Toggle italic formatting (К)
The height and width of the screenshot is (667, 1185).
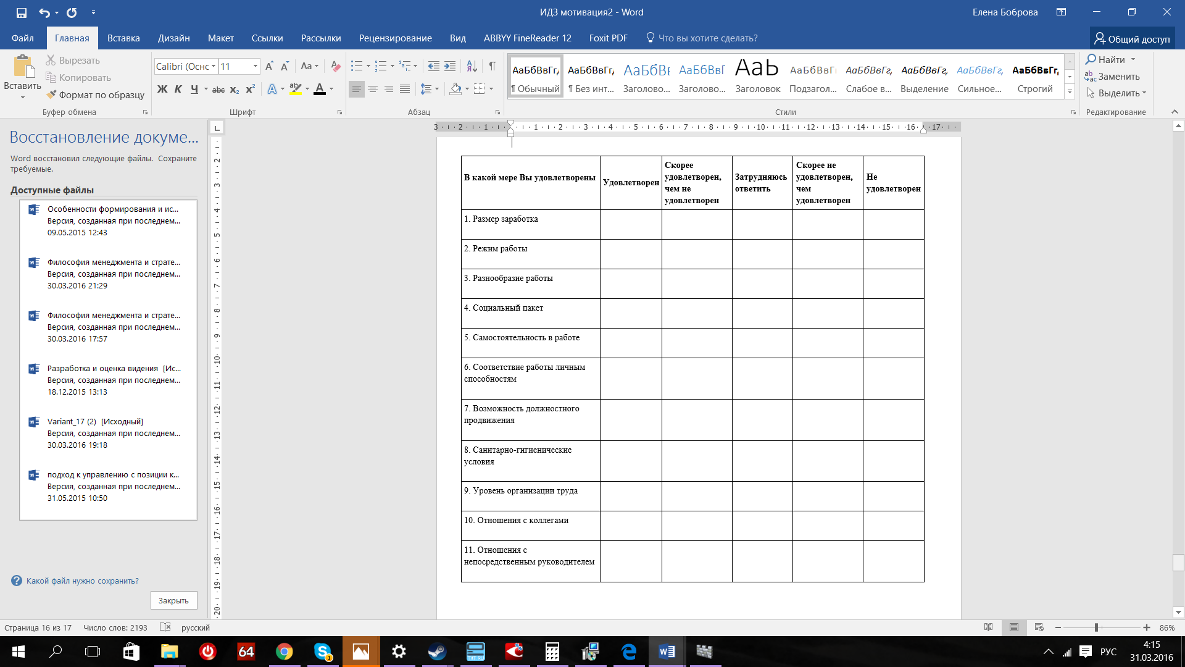pyautogui.click(x=178, y=89)
